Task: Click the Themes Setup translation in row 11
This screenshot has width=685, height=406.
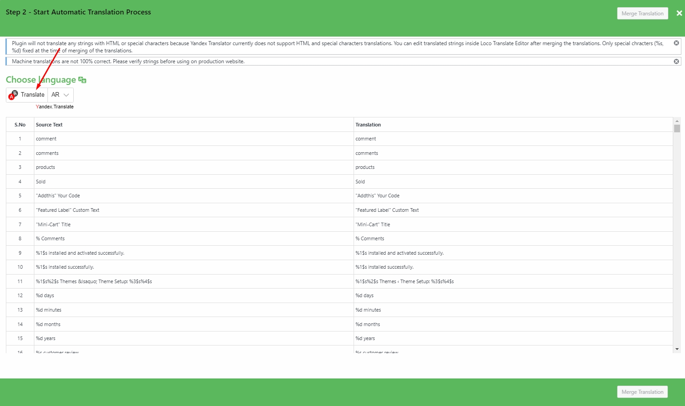Action: point(404,281)
